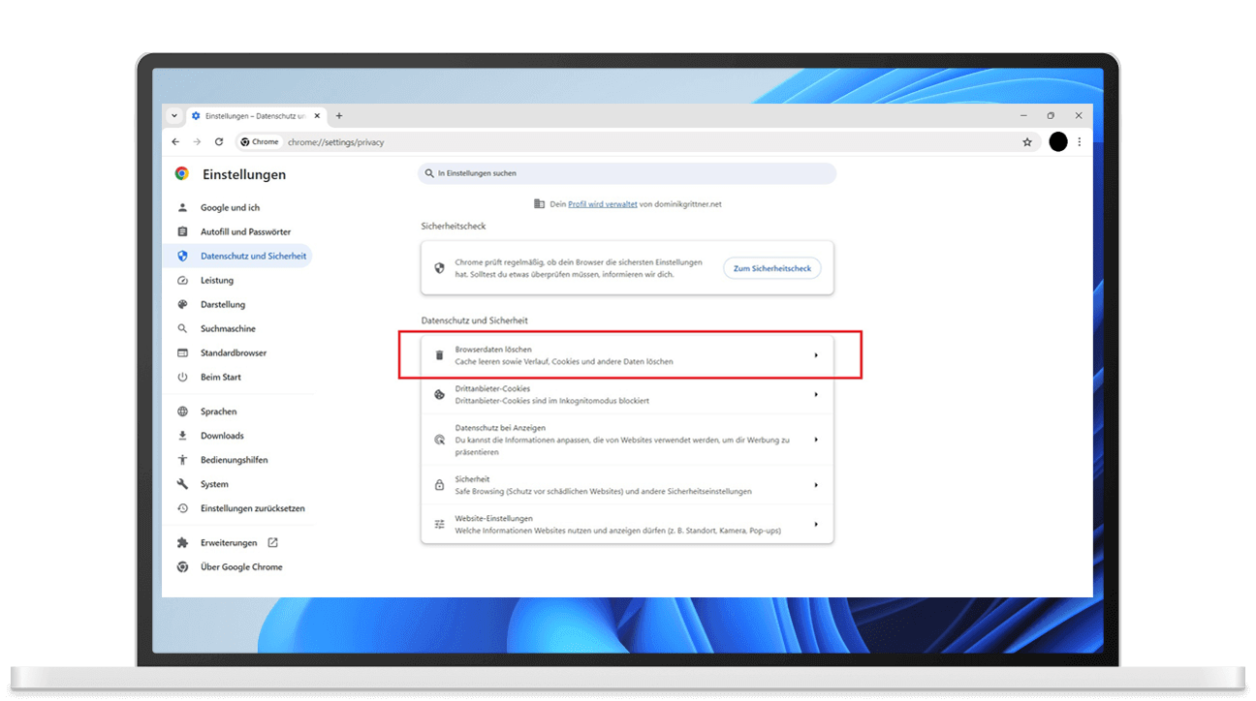Go back with the back arrow

175,142
